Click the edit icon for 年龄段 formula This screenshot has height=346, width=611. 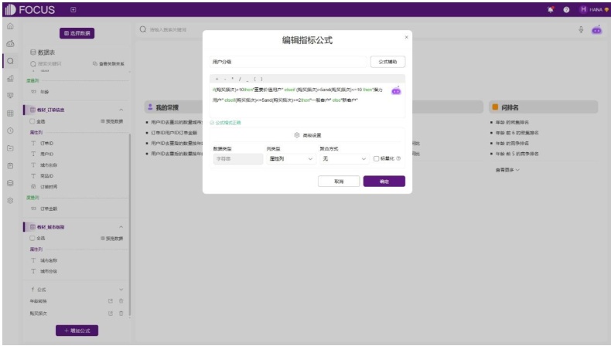[111, 301]
